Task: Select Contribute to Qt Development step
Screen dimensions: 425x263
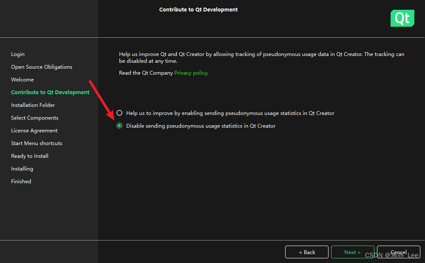Action: coord(50,92)
